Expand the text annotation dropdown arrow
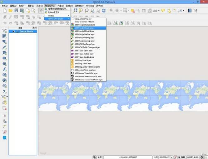This screenshot has height=159, width=208. pos(184,11)
